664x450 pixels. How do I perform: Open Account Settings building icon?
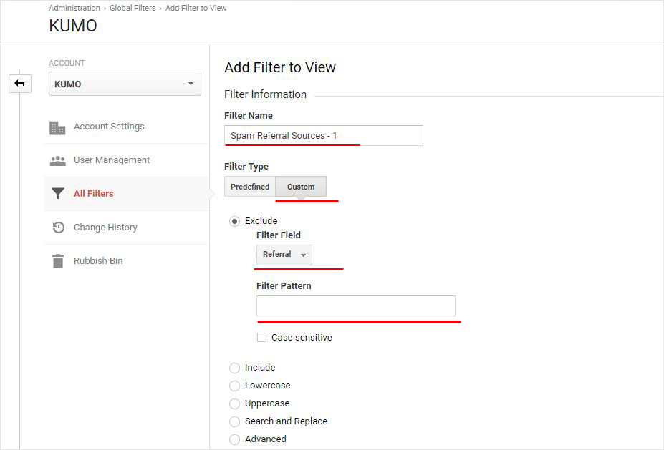(x=57, y=127)
